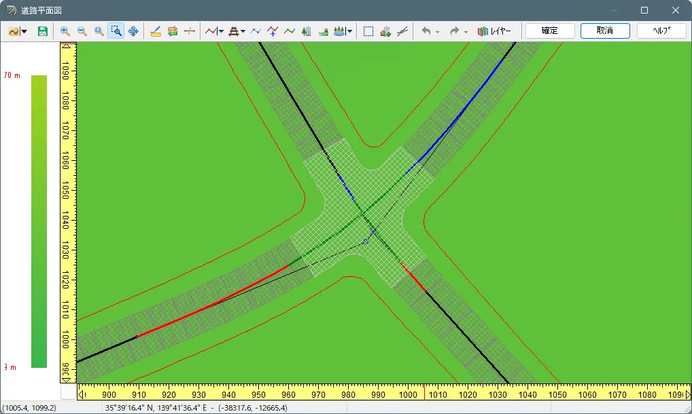Click the dashed rectangle selection tool
Screen dimensions: 692x414
[368, 31]
